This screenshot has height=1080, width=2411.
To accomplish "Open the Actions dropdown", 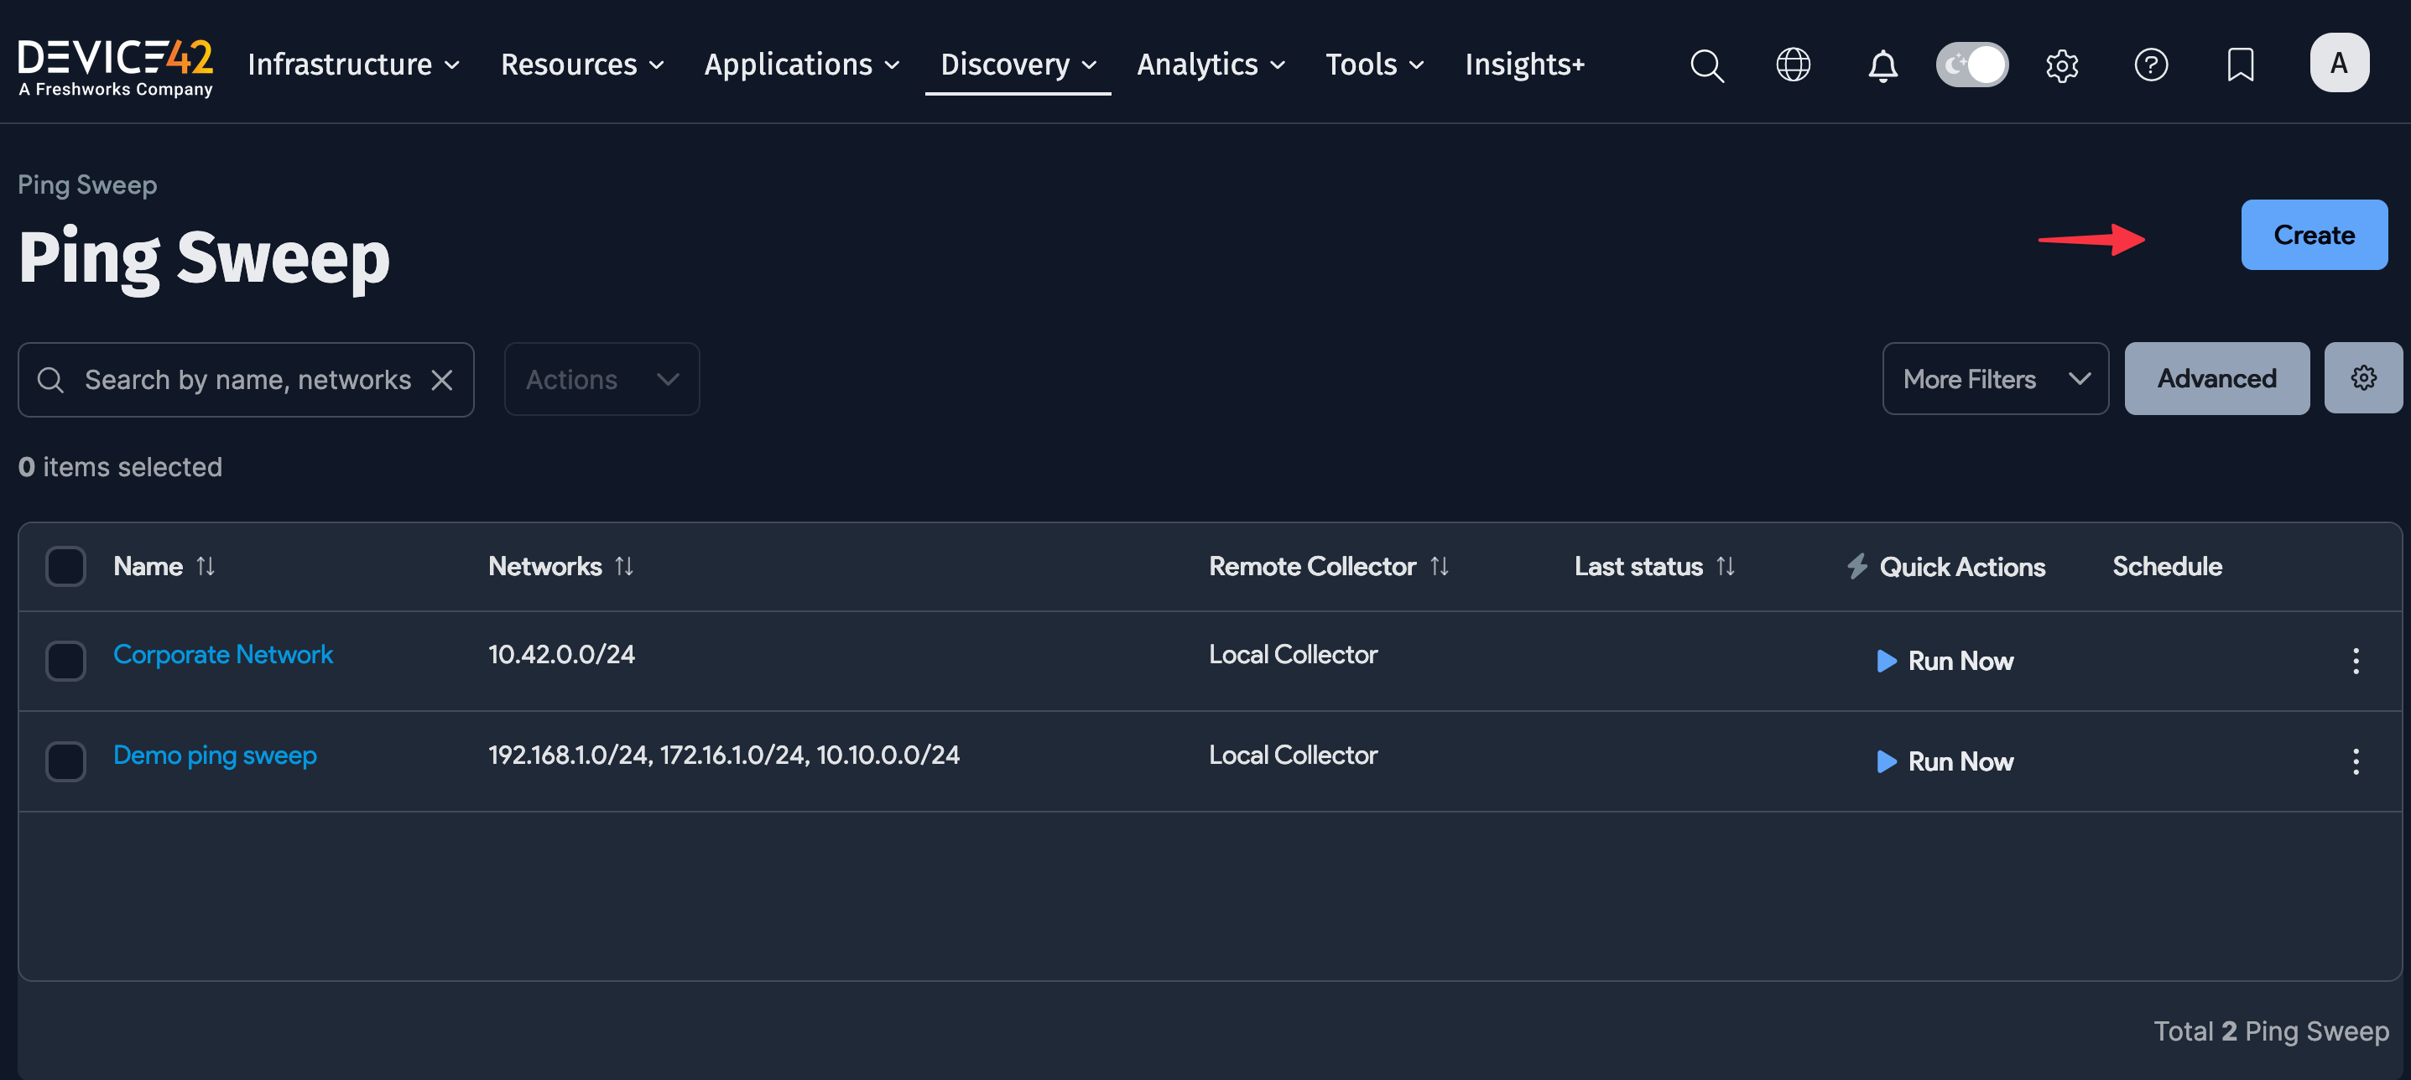I will point(601,379).
